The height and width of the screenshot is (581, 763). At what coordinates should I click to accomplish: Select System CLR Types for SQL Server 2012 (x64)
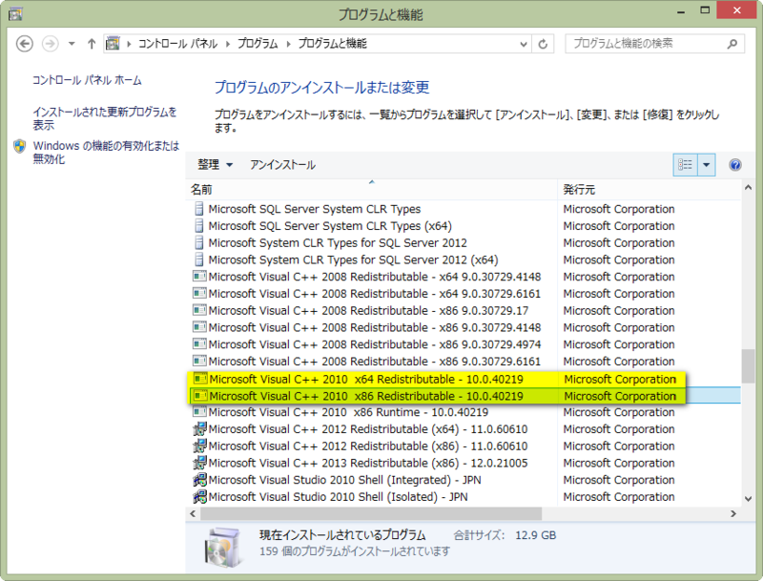tap(464, 259)
